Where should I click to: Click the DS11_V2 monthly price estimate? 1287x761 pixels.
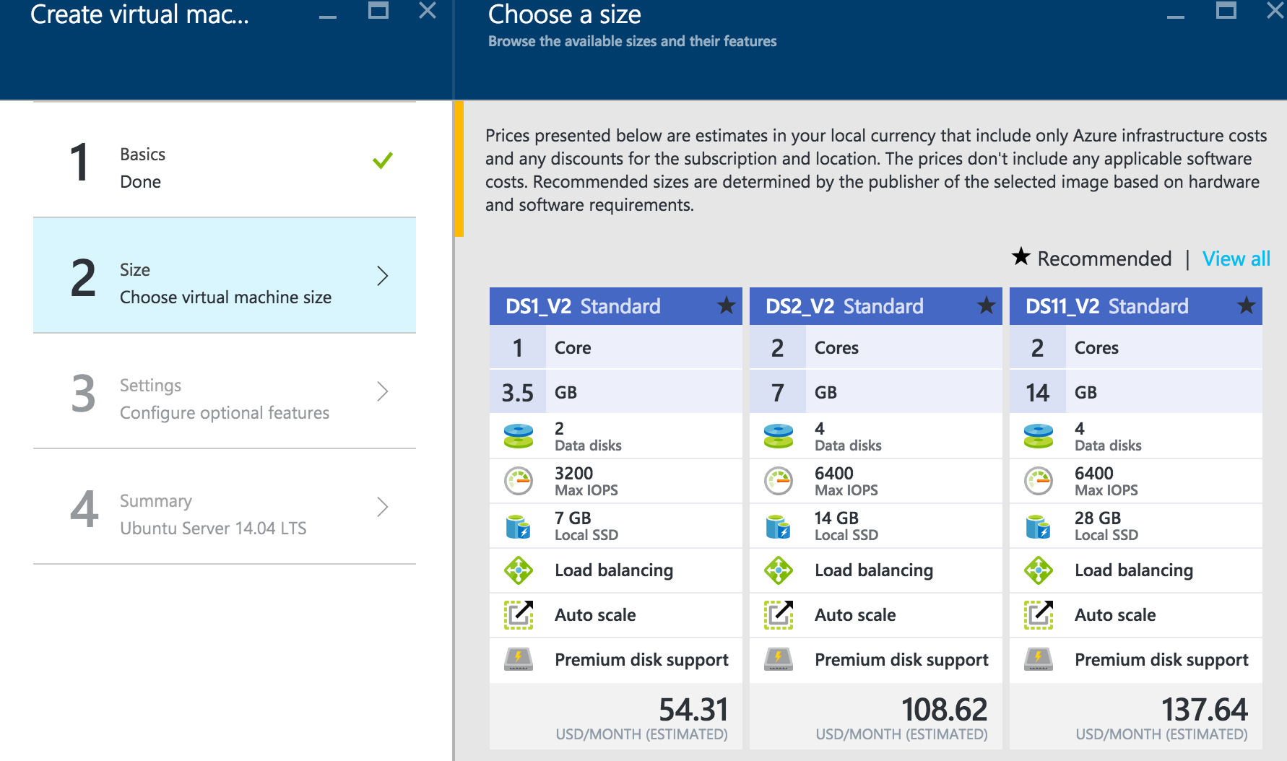coord(1205,709)
